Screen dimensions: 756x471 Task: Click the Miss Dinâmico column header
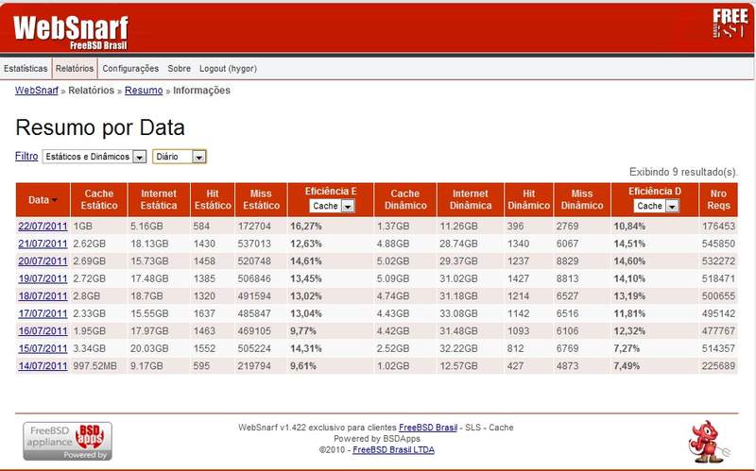pyautogui.click(x=582, y=199)
